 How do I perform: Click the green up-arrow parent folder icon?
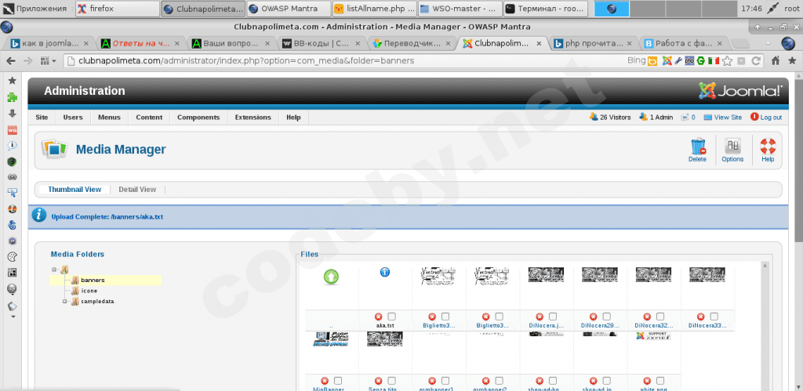pyautogui.click(x=332, y=277)
